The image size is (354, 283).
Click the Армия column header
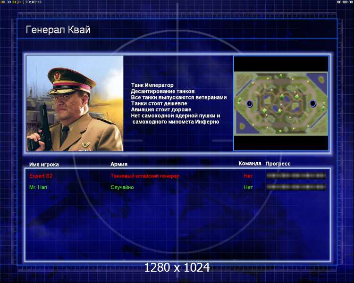coord(119,164)
